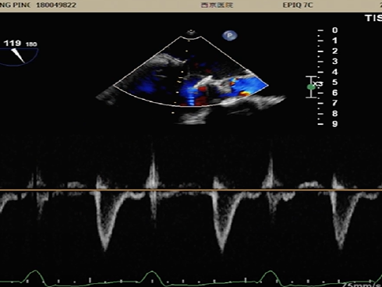Click the first ECG peak on trace

35,271
